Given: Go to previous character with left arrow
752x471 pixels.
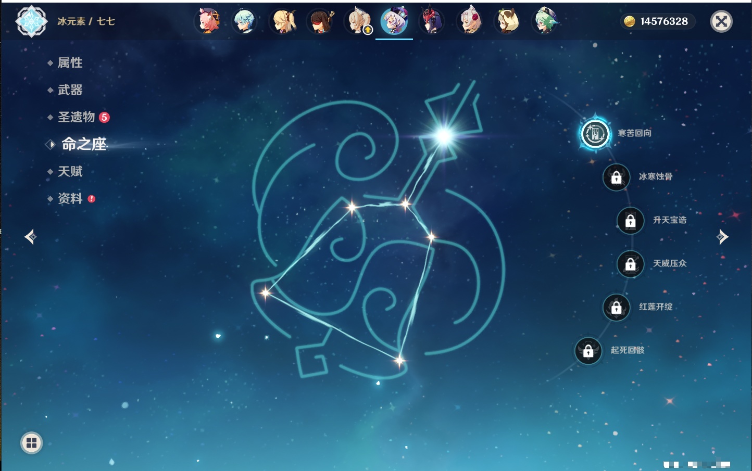Looking at the screenshot, I should click(30, 237).
